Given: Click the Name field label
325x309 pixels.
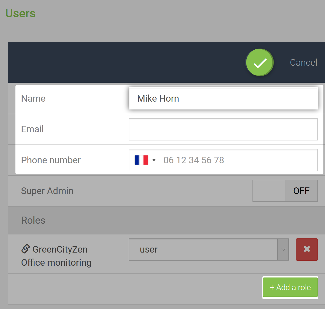Looking at the screenshot, I should tap(33, 98).
